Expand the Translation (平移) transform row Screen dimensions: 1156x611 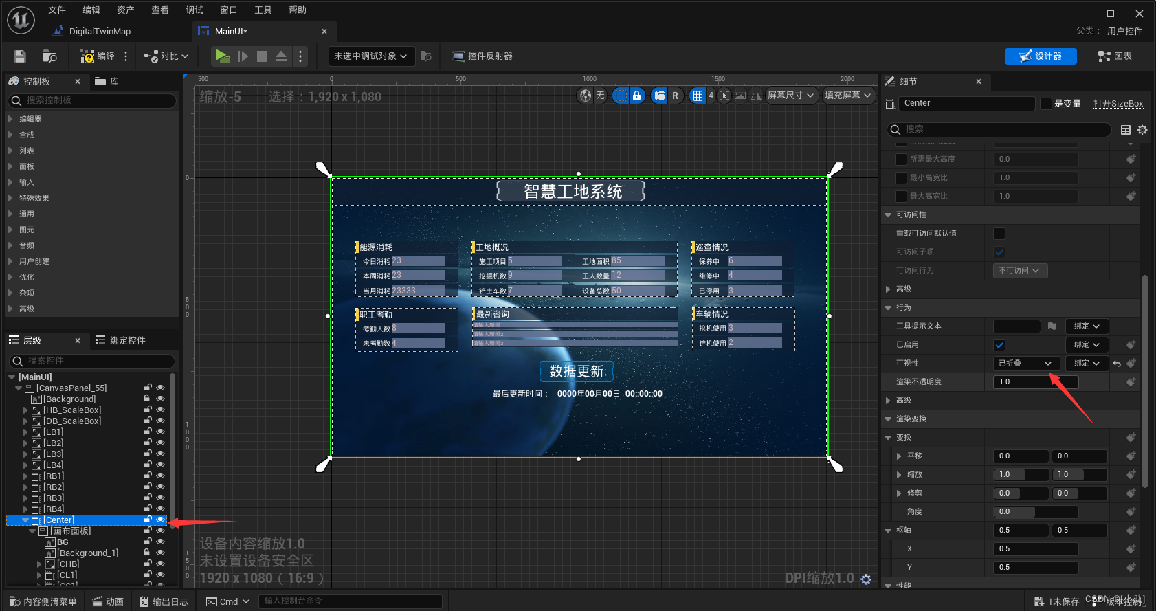[x=899, y=456]
